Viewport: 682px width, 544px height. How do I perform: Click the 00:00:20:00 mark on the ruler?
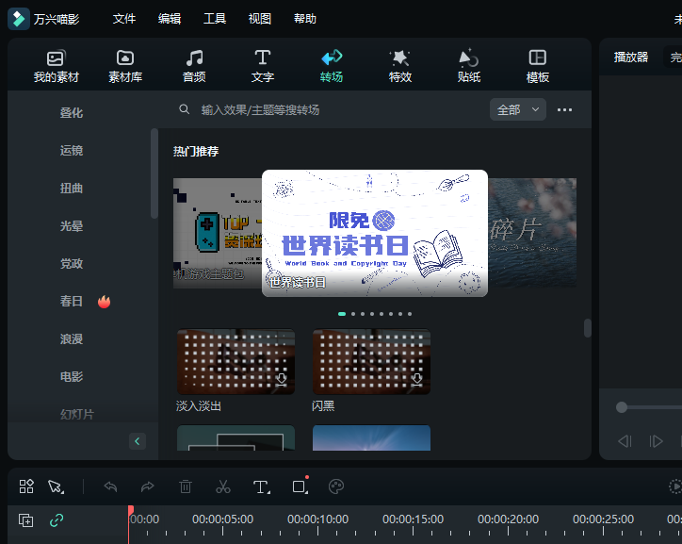point(508,519)
